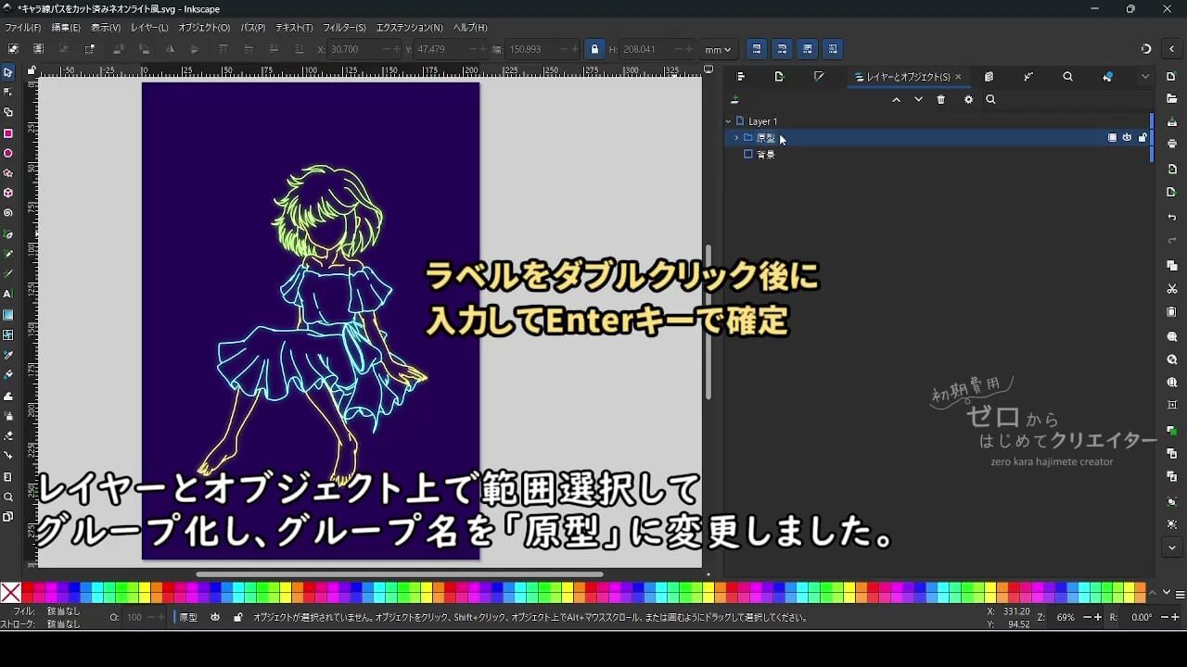Toggle visibility of the 原型 group

1127,136
